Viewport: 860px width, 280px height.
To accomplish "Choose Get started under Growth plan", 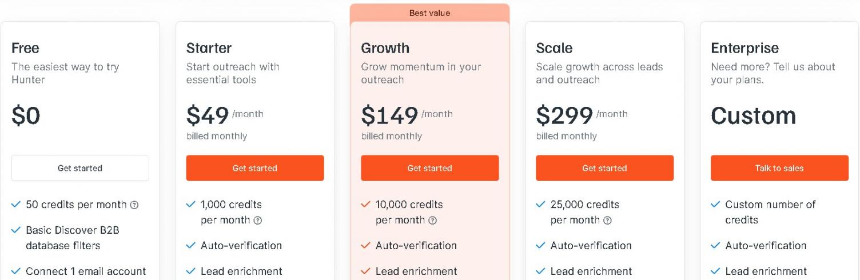I will coord(429,168).
